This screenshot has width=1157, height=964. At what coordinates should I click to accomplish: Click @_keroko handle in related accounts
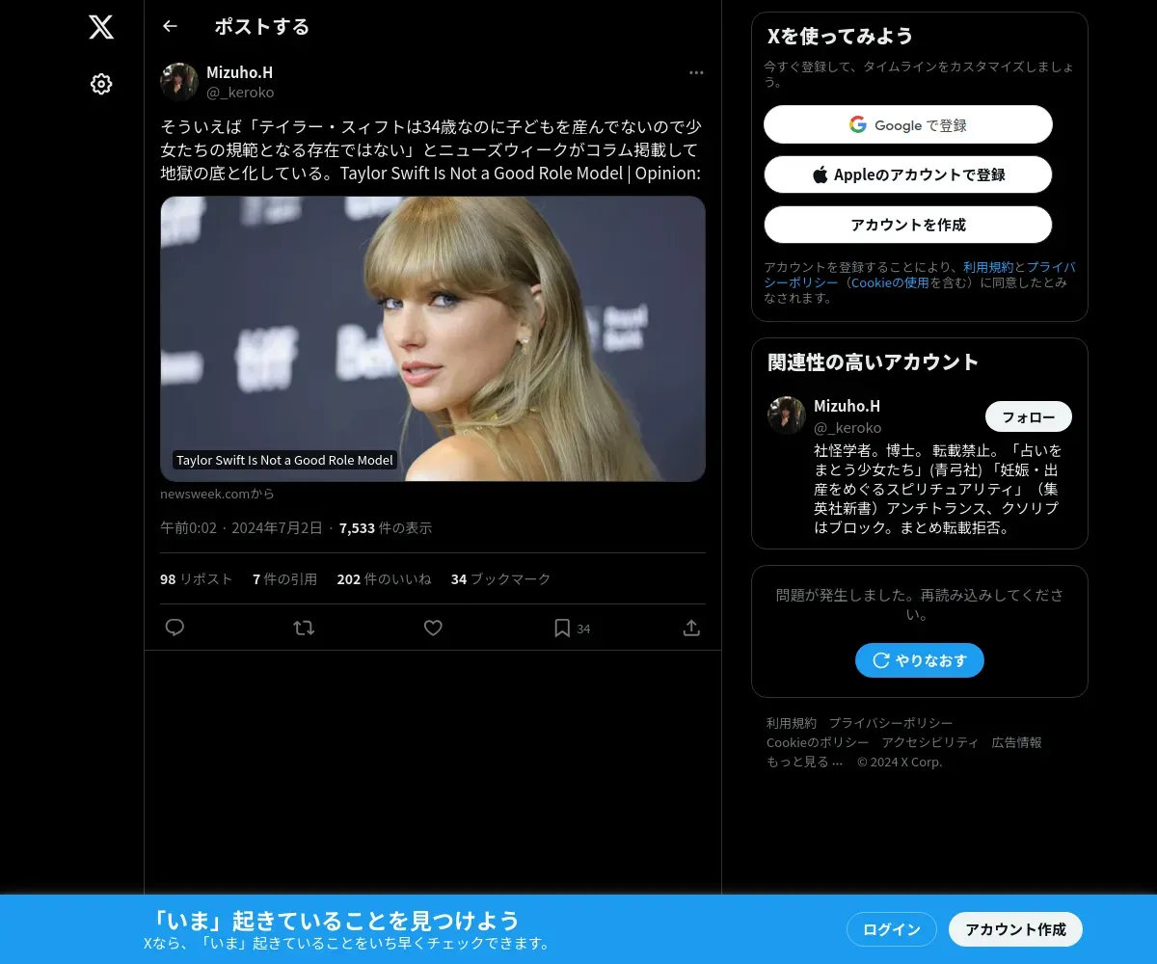pos(848,427)
